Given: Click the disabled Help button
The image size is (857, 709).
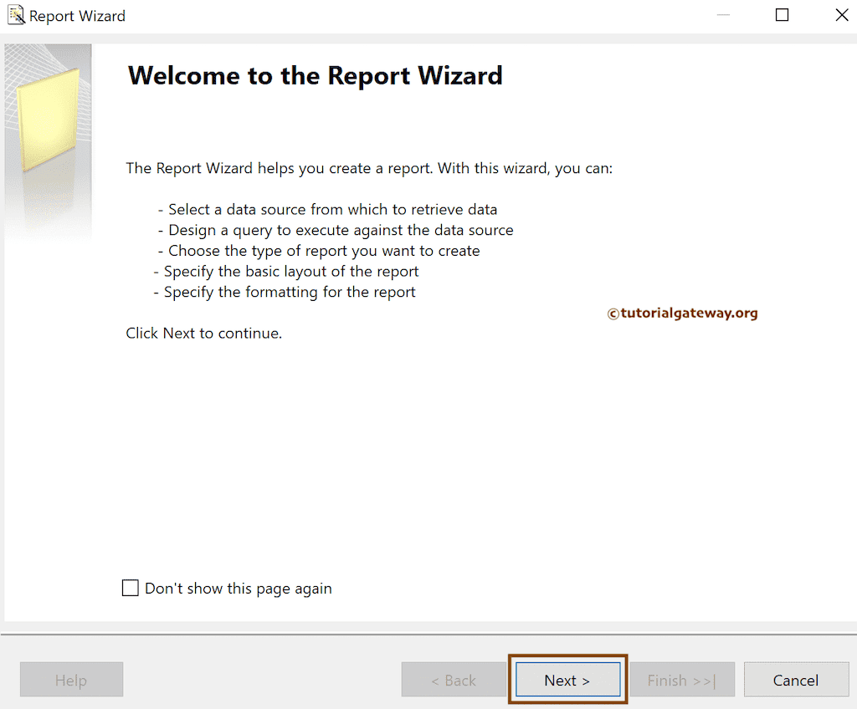Looking at the screenshot, I should pos(72,680).
